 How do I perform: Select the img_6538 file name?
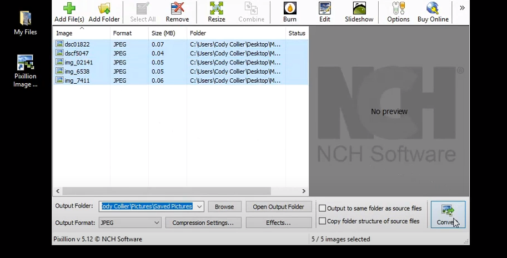77,72
